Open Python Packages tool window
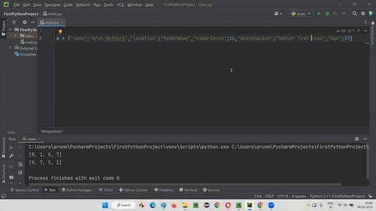Image resolution: width=376 pixels, height=211 pixels. tap(77, 190)
